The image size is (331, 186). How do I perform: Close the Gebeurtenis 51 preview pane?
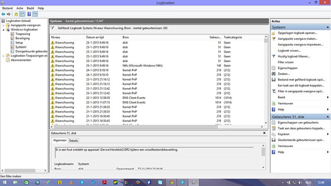264,133
